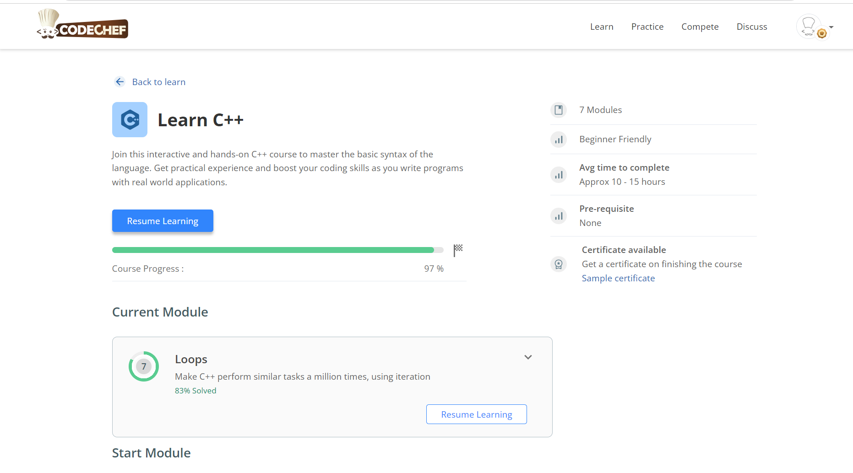Open the Discuss menu
853x473 pixels.
752,27
